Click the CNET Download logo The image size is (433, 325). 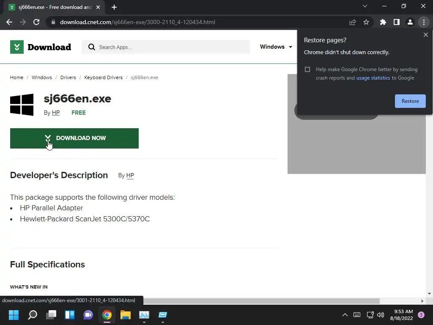(41, 47)
